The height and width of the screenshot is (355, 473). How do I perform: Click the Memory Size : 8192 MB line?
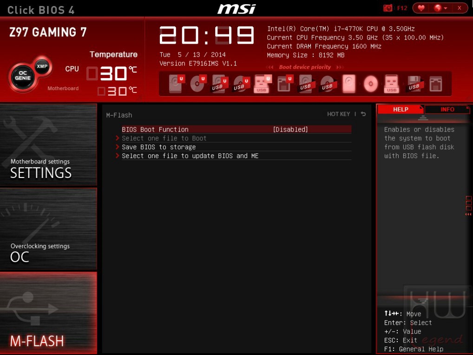click(x=305, y=55)
